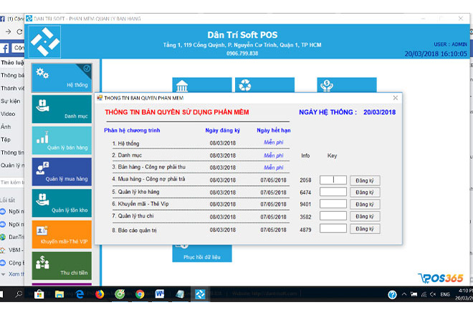Close the Thông tin bản quyền dialog

click(x=395, y=97)
